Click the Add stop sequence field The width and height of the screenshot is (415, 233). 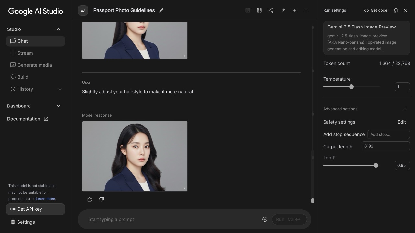click(389, 134)
